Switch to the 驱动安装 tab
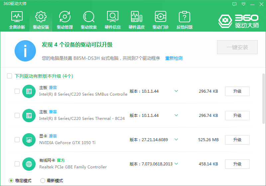The image size is (266, 186). tap(41, 20)
